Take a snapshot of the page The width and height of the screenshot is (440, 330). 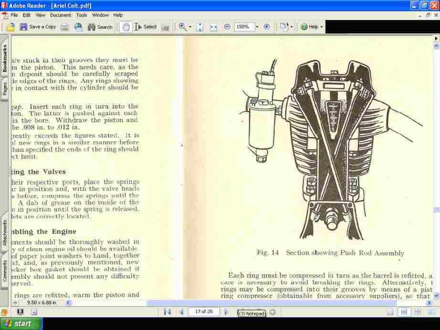pyautogui.click(x=165, y=27)
